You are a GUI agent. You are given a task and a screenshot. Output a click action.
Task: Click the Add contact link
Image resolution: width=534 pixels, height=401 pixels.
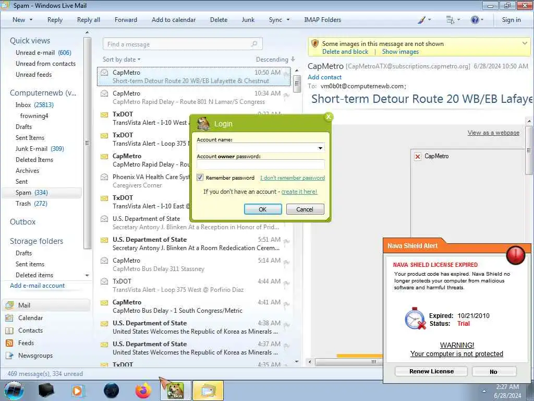click(x=324, y=77)
